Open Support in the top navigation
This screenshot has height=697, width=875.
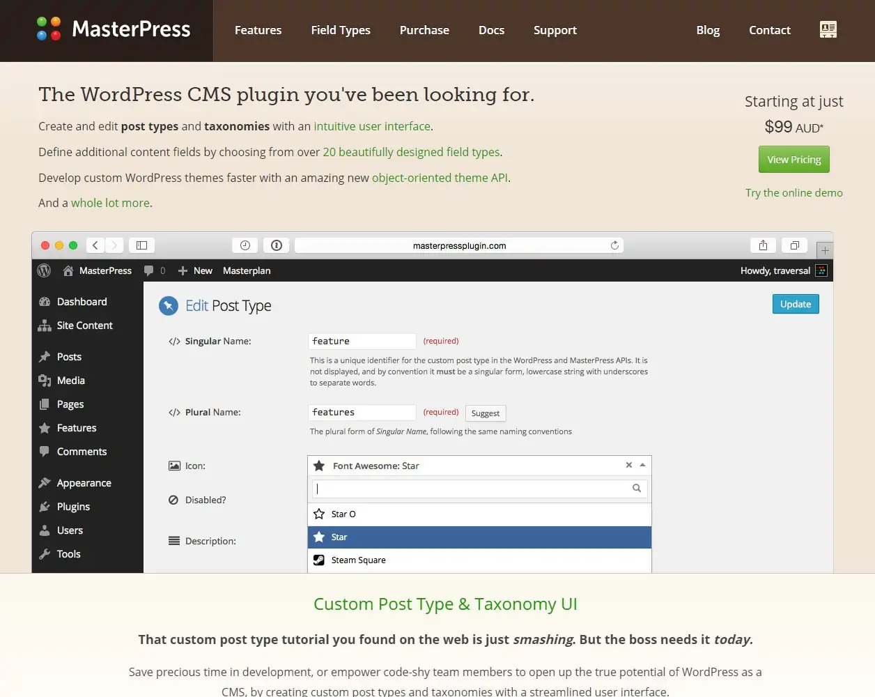(x=555, y=30)
